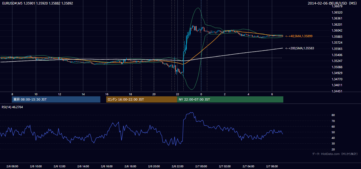This screenshot has height=169, width=361.
Task: Click the ロンドン 16:00-22:00 JST session bar
Action: tap(142, 99)
